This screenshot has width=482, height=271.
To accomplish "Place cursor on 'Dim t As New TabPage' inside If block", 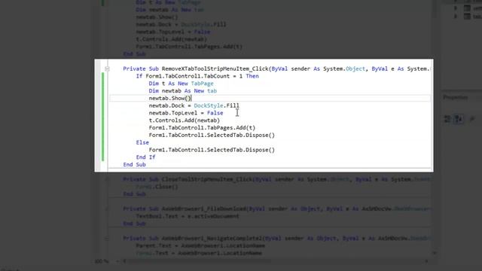I will (x=181, y=84).
